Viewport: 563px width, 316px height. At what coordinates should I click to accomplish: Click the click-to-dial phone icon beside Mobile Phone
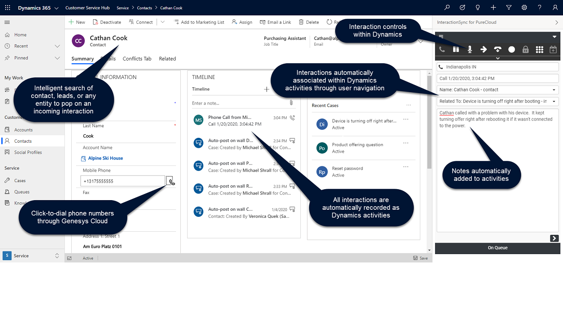click(171, 181)
